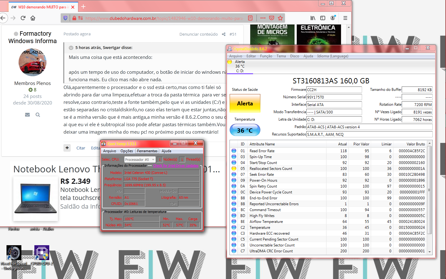Image resolution: width=446 pixels, height=279 pixels.
Task: Click Denunciar conteúdo link
Action: (x=199, y=34)
